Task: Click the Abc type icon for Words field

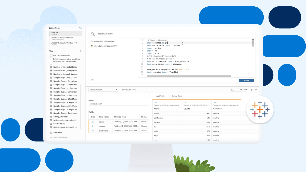Action: point(93,122)
